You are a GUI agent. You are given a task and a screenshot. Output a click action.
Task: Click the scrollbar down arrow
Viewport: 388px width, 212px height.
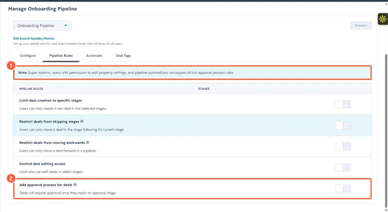click(x=386, y=210)
